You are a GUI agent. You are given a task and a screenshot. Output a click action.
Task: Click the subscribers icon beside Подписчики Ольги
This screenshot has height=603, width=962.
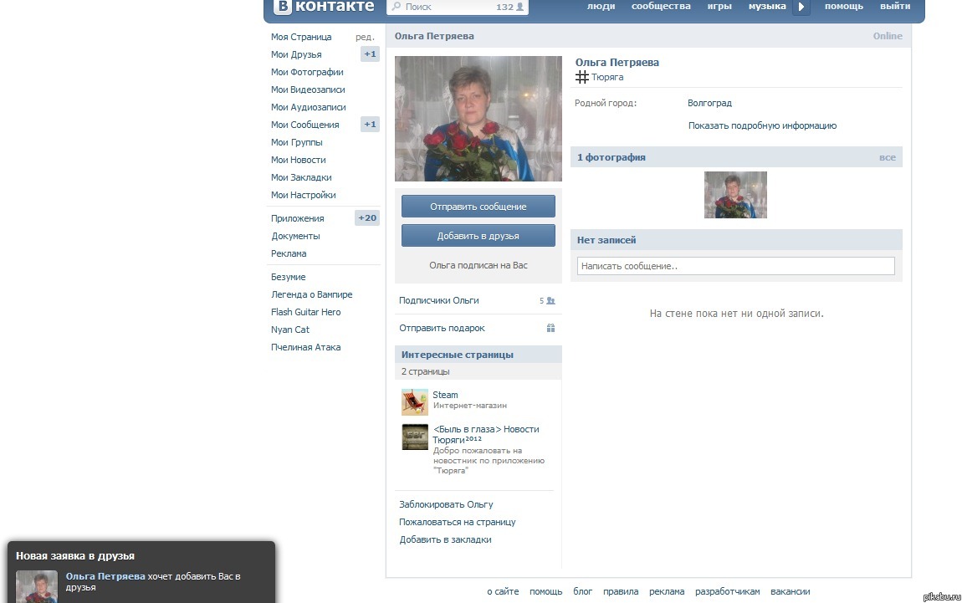[x=550, y=300]
